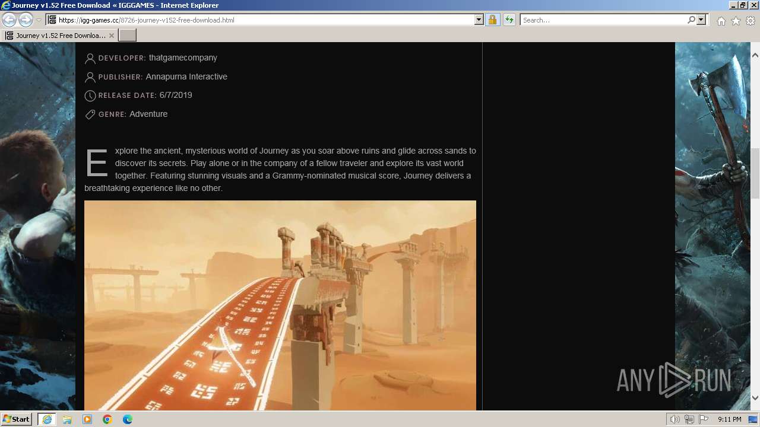Click the magnifier search icon
The height and width of the screenshot is (427, 760).
[x=691, y=20]
